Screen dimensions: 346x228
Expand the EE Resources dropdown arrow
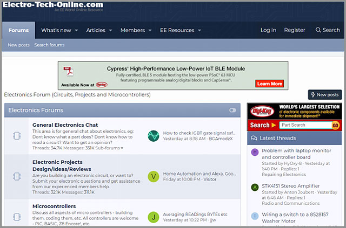(199, 30)
